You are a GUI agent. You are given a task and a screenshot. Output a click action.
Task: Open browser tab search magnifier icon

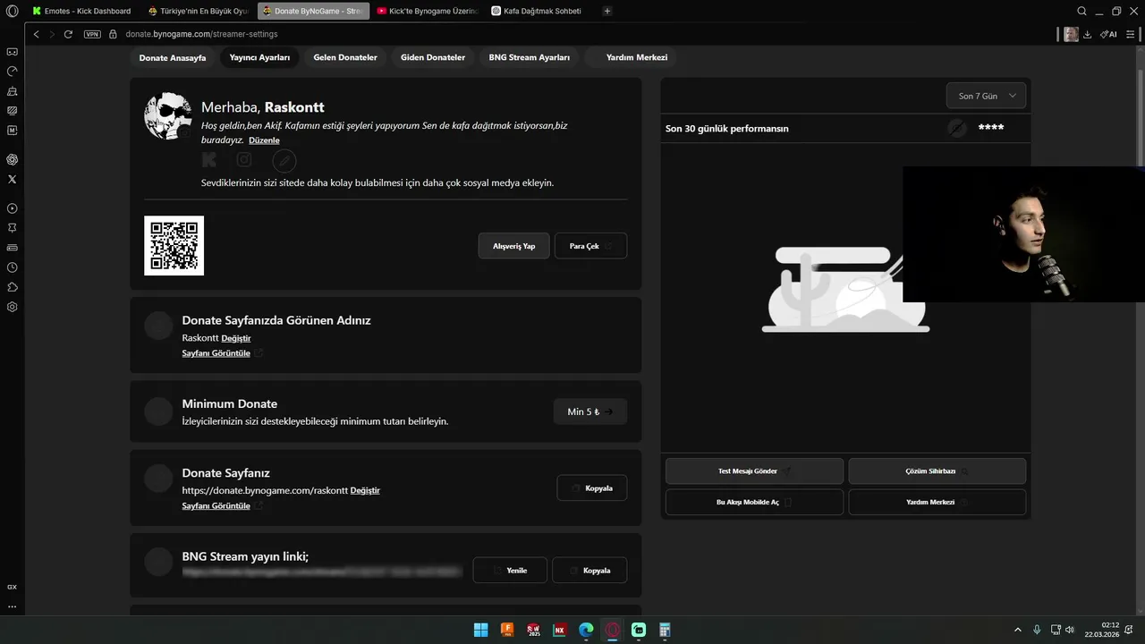click(1081, 11)
